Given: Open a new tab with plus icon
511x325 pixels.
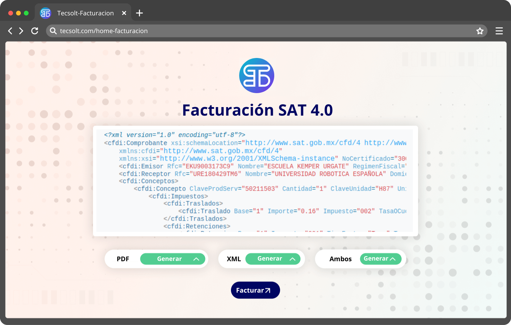Looking at the screenshot, I should pos(139,13).
